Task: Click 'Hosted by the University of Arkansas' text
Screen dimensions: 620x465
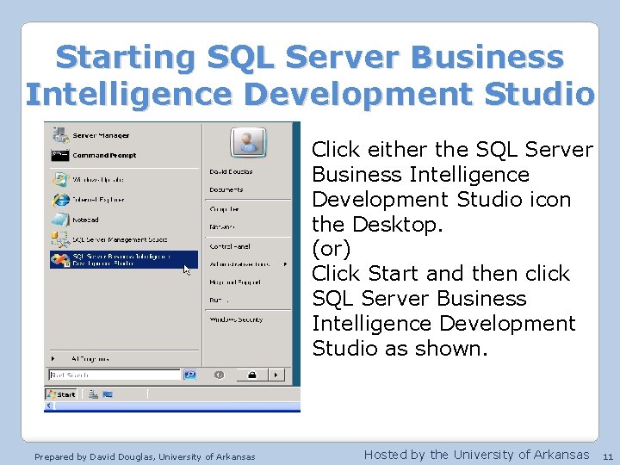Action: pyautogui.click(x=476, y=455)
